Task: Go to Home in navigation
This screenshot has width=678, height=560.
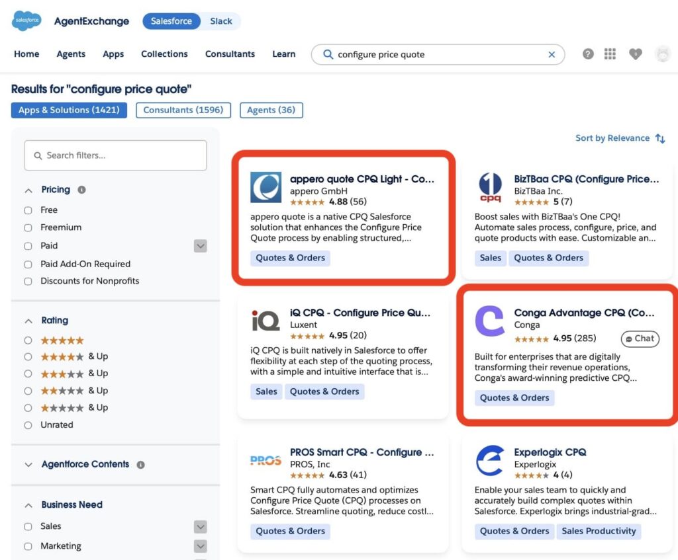Action: (26, 54)
